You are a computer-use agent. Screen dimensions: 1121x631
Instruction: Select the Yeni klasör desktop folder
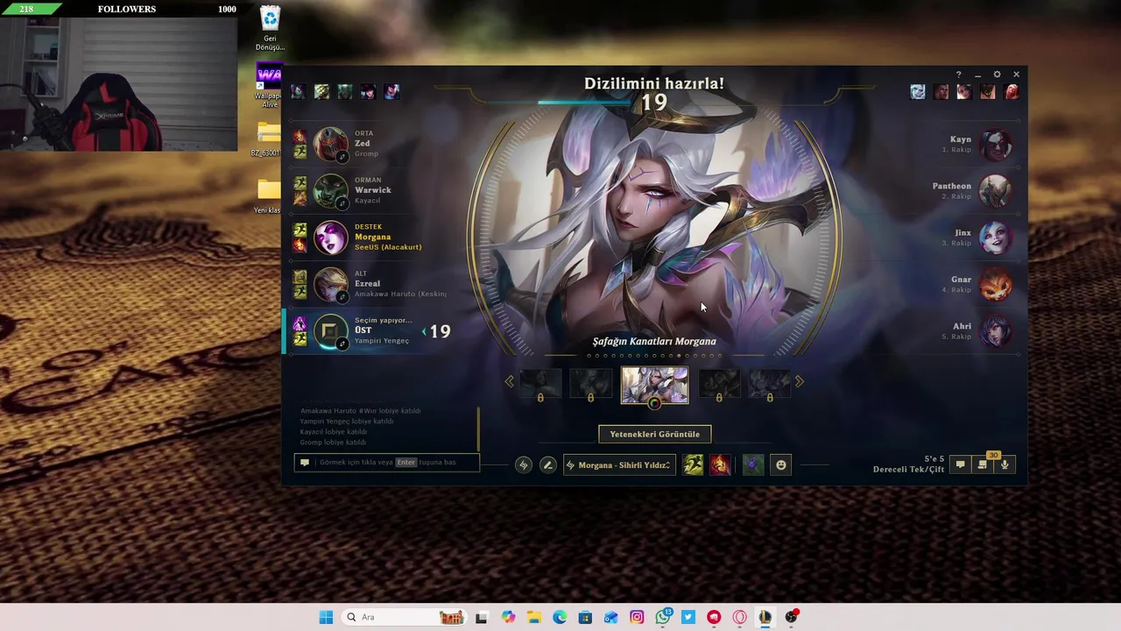pyautogui.click(x=268, y=195)
